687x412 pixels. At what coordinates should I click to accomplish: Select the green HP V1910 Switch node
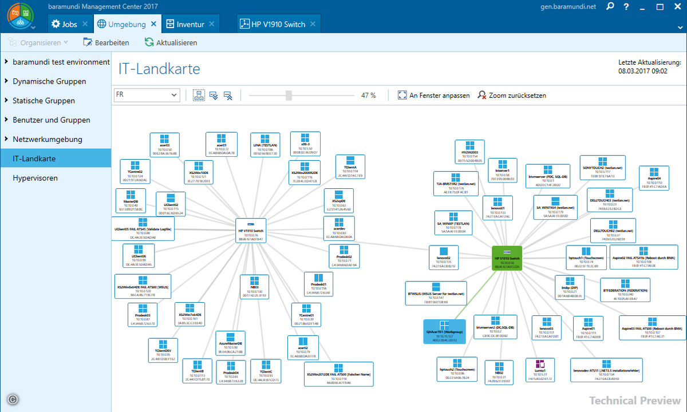click(507, 258)
